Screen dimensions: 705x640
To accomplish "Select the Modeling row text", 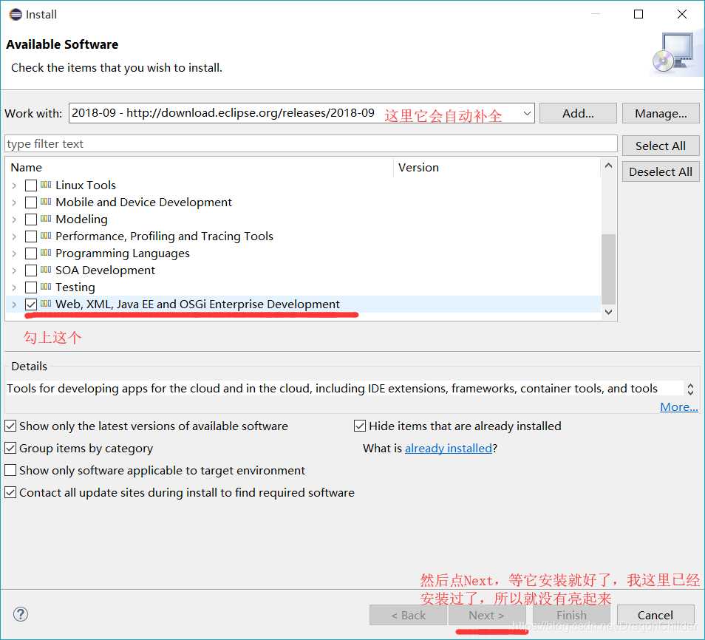I will pyautogui.click(x=81, y=219).
